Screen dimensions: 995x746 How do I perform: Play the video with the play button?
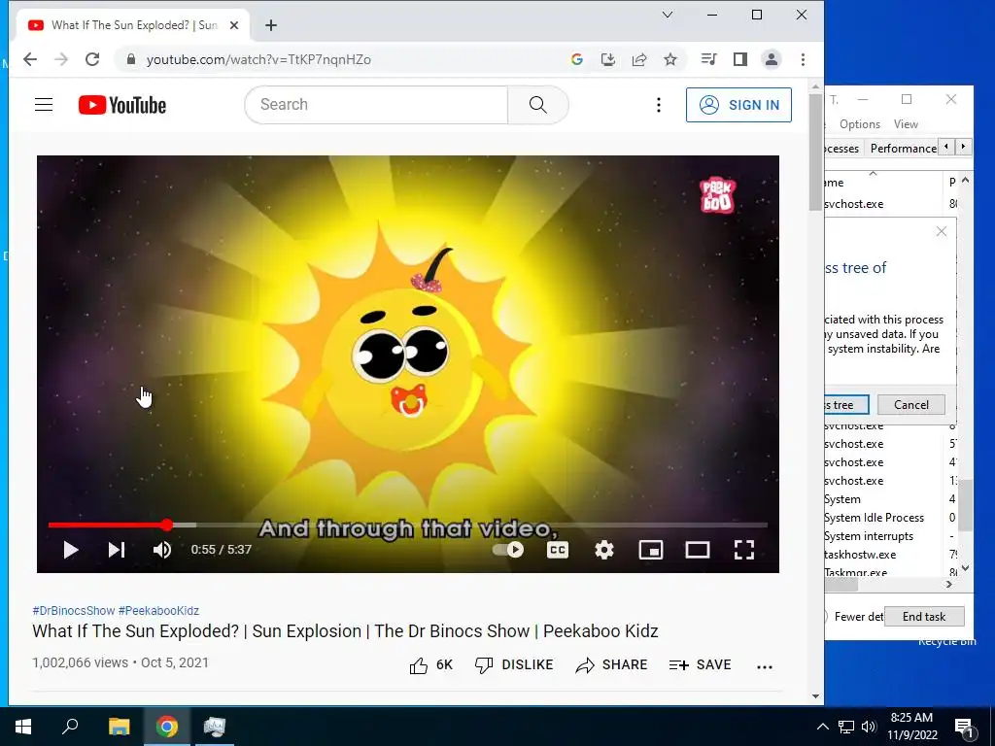coord(70,550)
